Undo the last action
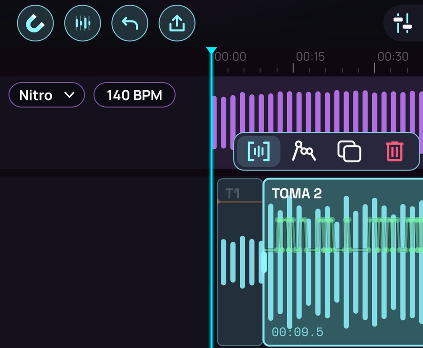 click(130, 23)
